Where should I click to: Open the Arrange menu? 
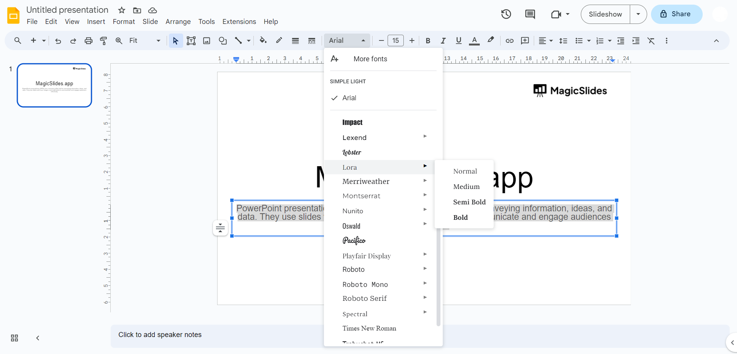point(178,22)
